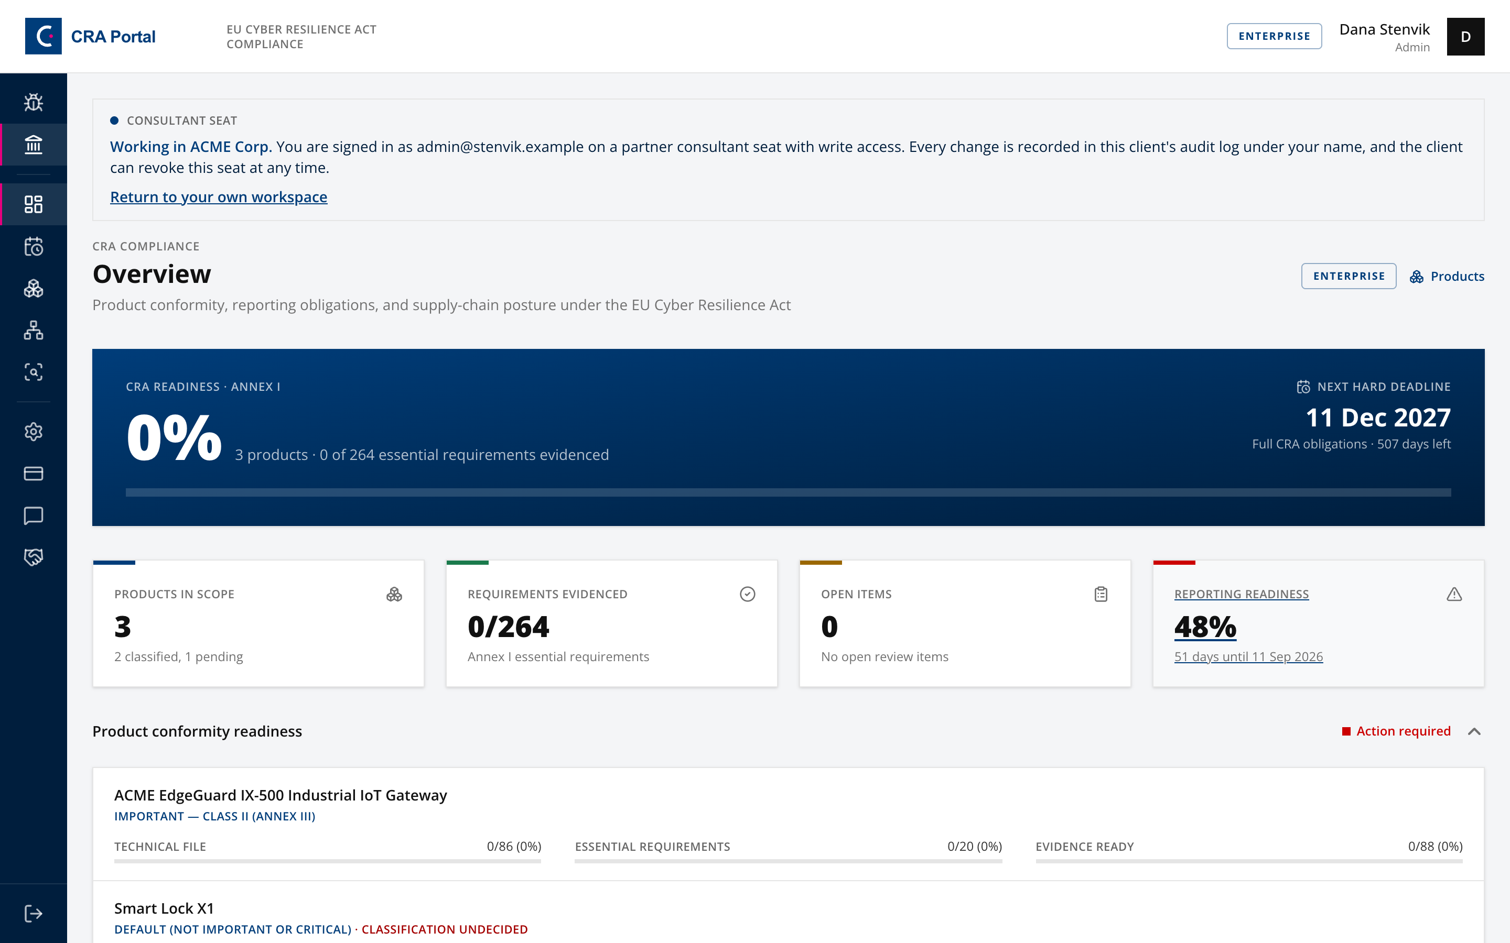Collapse the Product conformity readiness section
The image size is (1510, 943).
click(1474, 731)
